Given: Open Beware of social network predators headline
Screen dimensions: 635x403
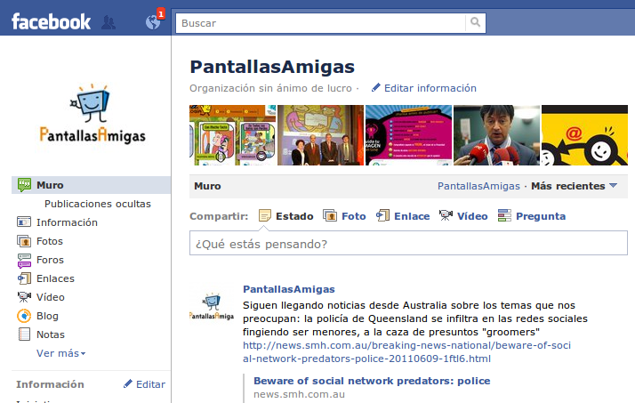Looking at the screenshot, I should click(x=372, y=381).
